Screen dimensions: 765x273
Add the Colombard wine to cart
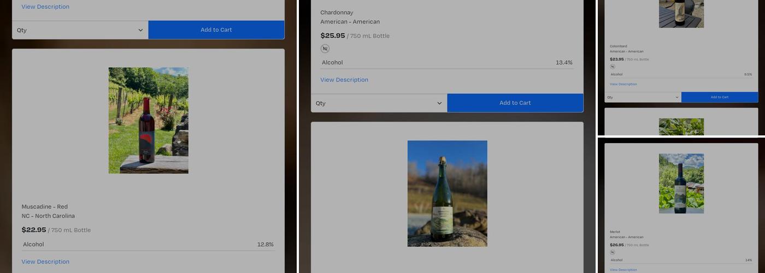719,97
